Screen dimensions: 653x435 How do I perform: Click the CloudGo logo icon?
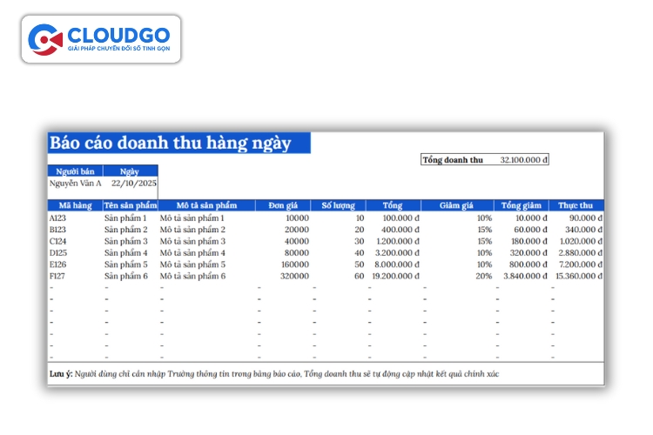[x=44, y=39]
